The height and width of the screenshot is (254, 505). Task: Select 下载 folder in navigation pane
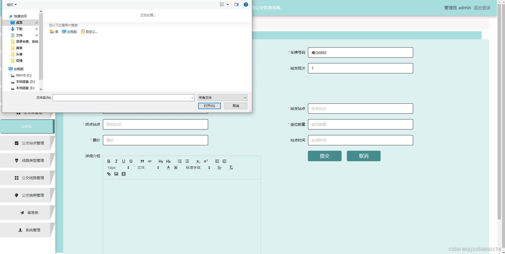coord(19,29)
